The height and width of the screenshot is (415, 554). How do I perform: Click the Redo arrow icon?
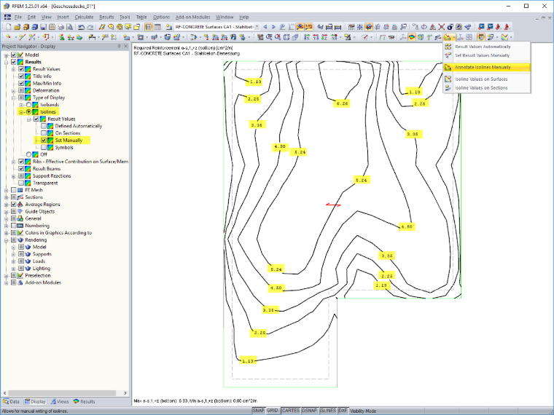point(90,27)
